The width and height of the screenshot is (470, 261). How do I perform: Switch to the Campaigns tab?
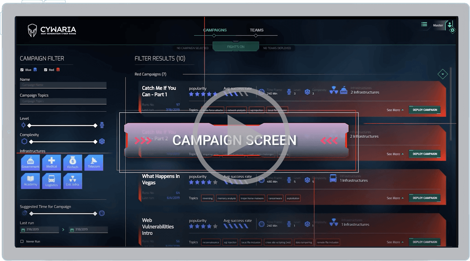pyautogui.click(x=215, y=30)
